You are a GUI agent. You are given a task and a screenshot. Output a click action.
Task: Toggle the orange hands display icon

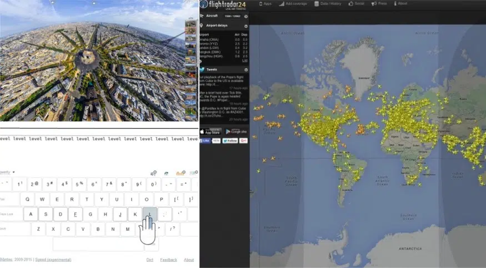point(181,173)
